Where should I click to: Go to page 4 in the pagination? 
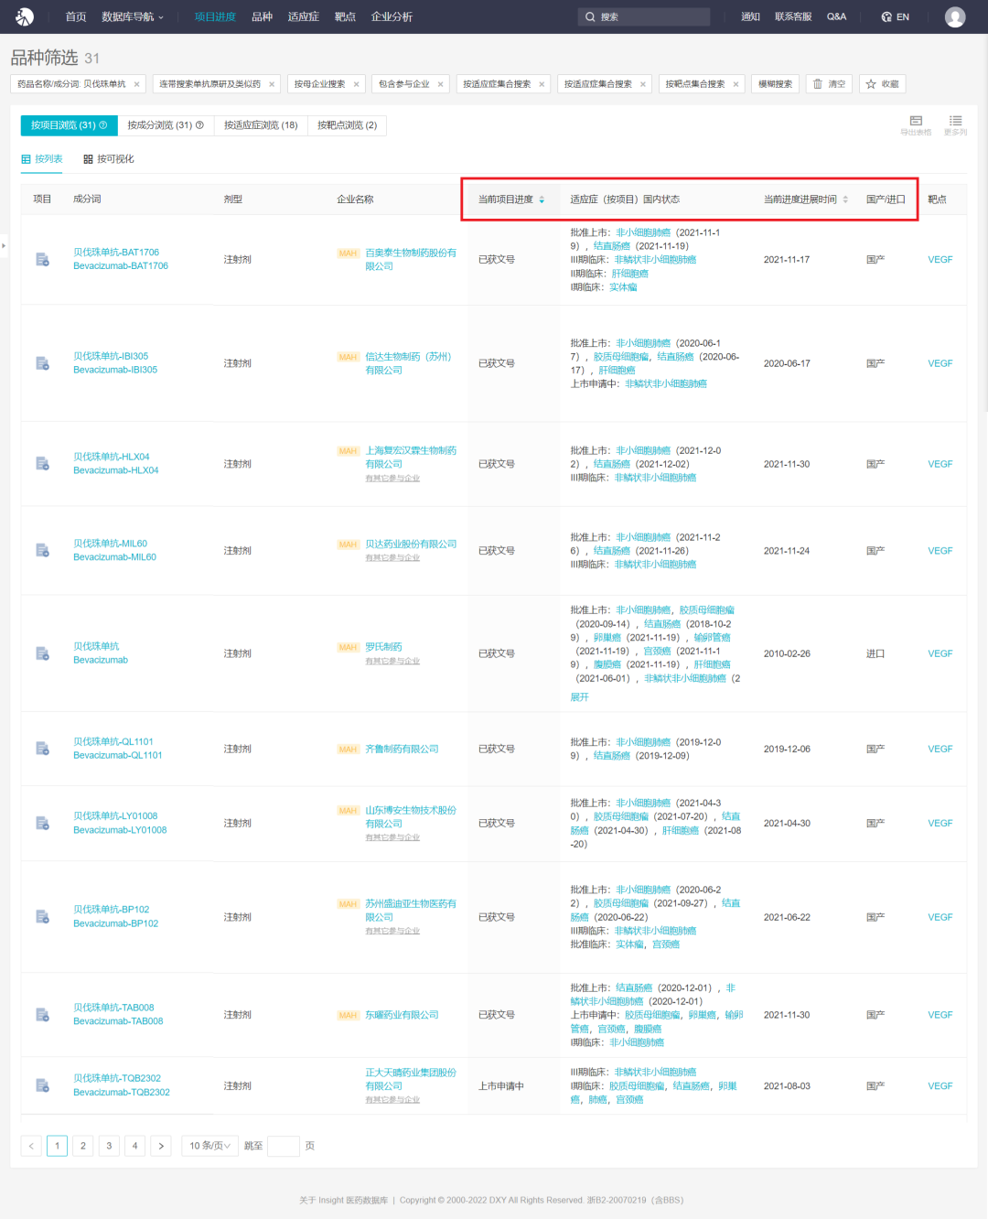click(135, 1146)
